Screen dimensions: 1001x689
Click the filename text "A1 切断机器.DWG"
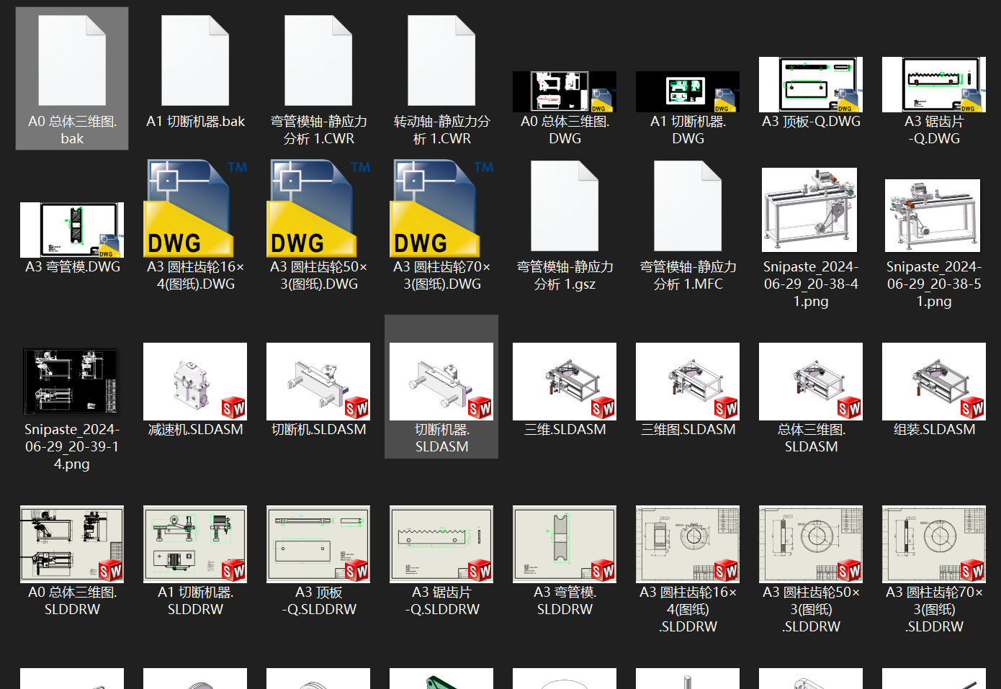pyautogui.click(x=688, y=130)
